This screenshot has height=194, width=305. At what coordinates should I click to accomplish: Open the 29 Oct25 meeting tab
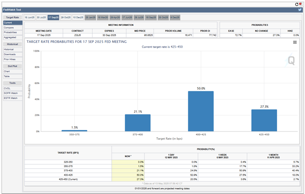coord(66,17)
